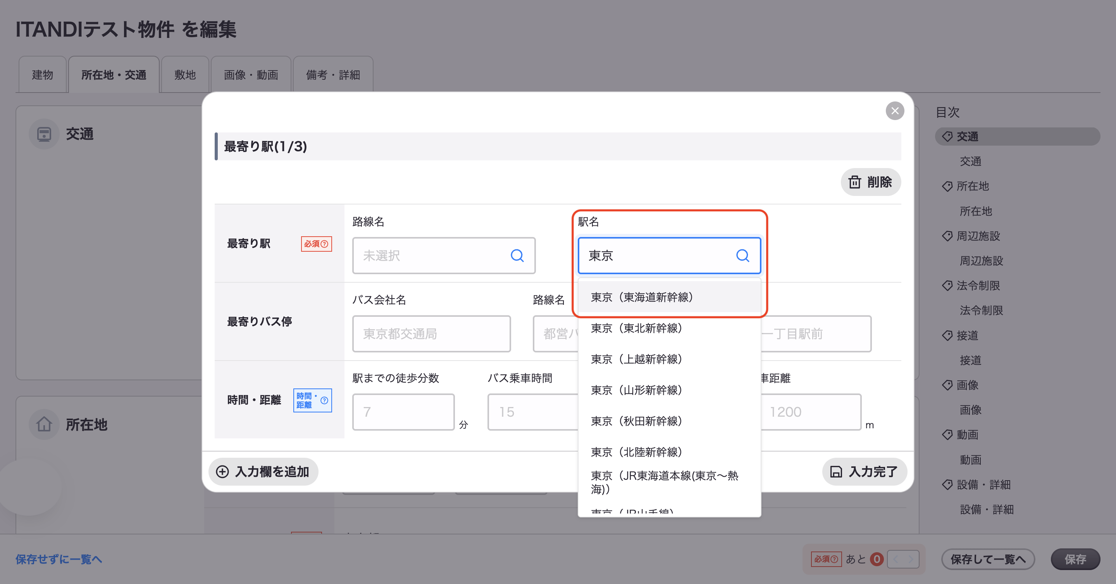Click the 必須 badge in bottom bar

coord(826,559)
